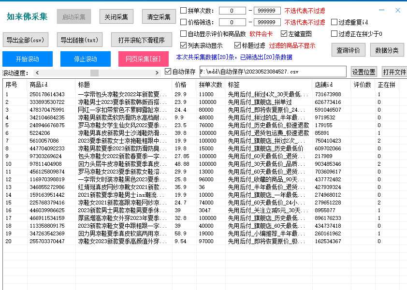Stop scrolling with 停止滚动

pos(85,58)
